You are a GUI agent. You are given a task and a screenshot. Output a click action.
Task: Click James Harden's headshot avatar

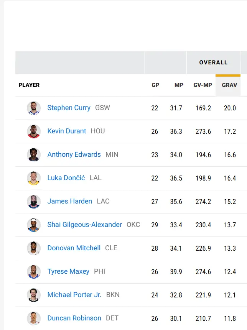pyautogui.click(x=34, y=202)
